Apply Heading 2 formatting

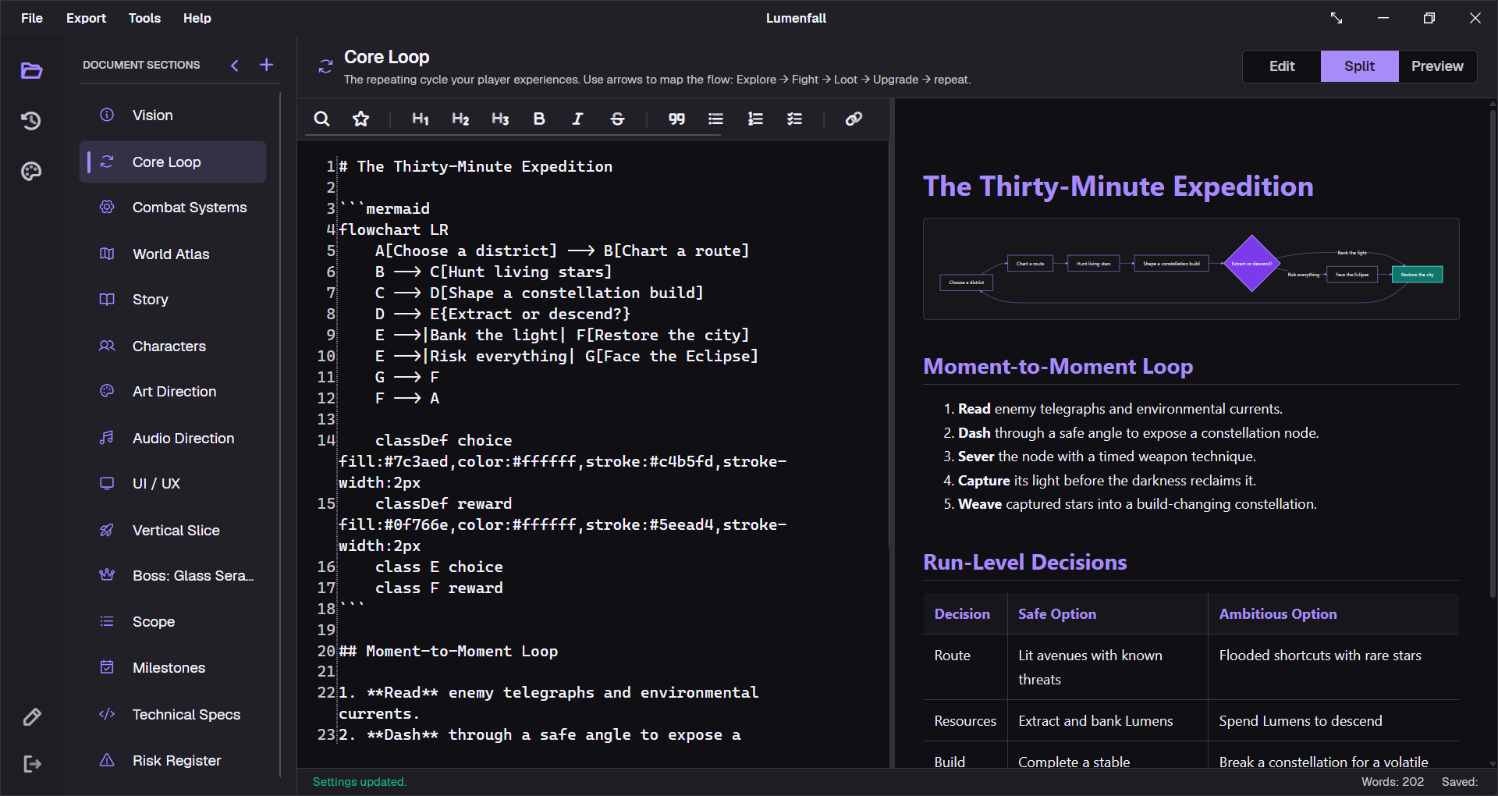pyautogui.click(x=460, y=119)
